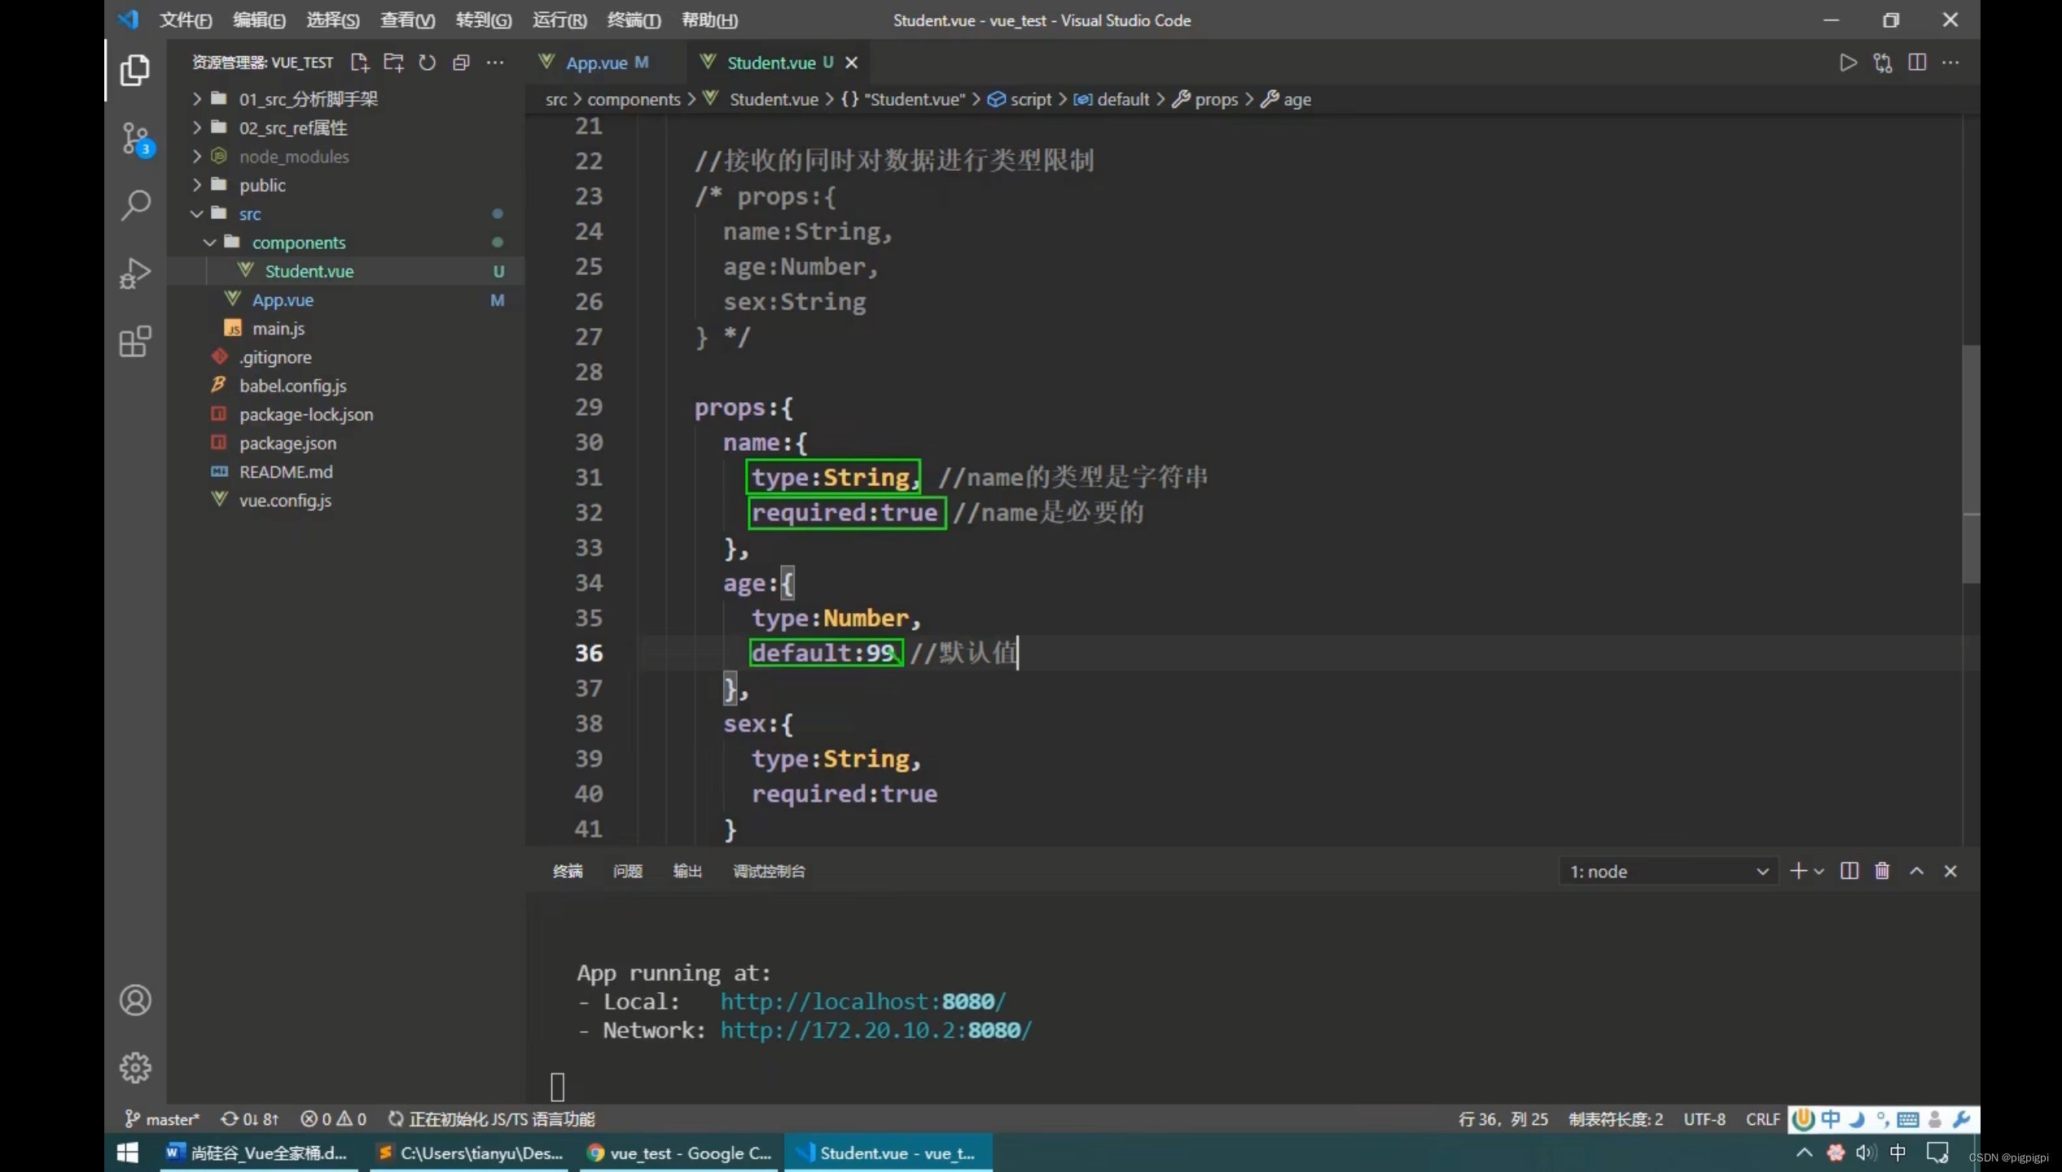
Task: Maximize the terminal panel size
Action: (1917, 871)
